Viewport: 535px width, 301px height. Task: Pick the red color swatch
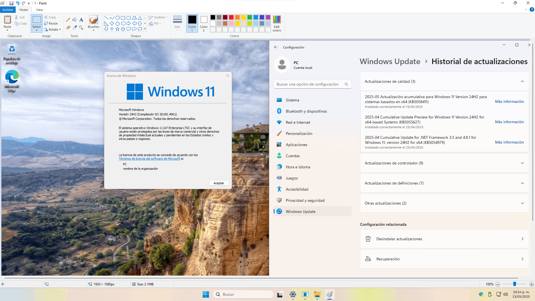click(231, 17)
